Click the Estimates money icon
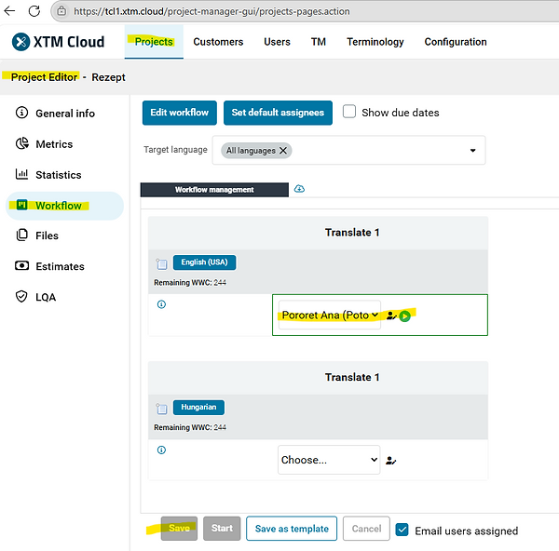 pos(21,265)
